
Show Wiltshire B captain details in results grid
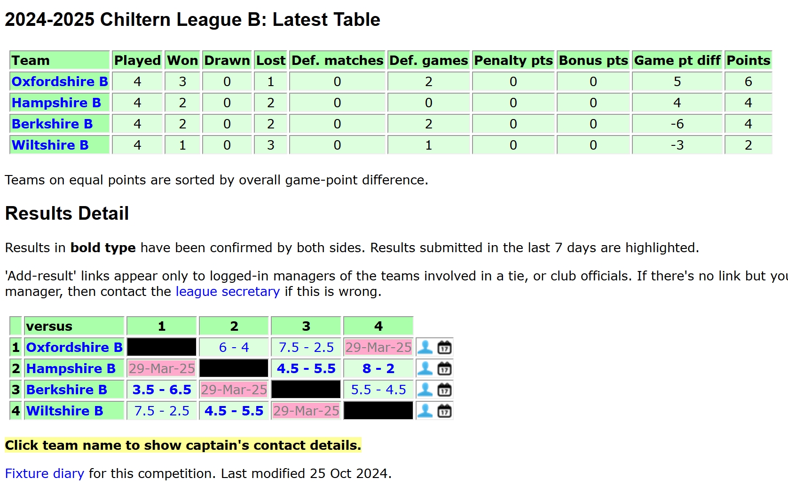tap(65, 411)
